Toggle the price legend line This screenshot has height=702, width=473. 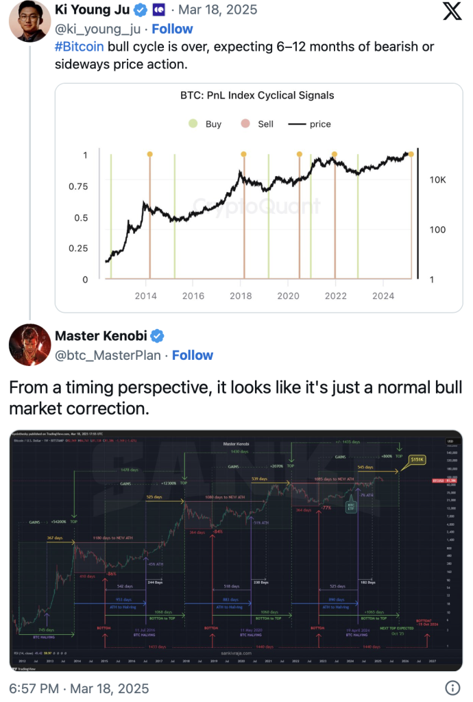point(297,124)
